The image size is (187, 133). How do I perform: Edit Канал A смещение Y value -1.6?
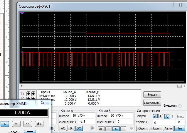[x=87, y=122]
